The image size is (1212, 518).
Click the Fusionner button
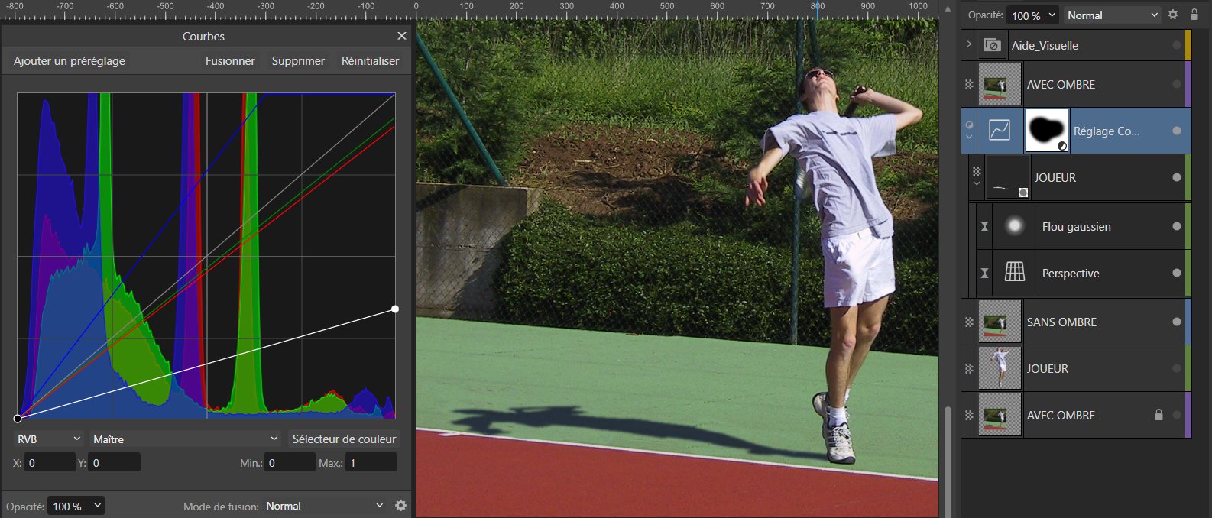coord(230,60)
